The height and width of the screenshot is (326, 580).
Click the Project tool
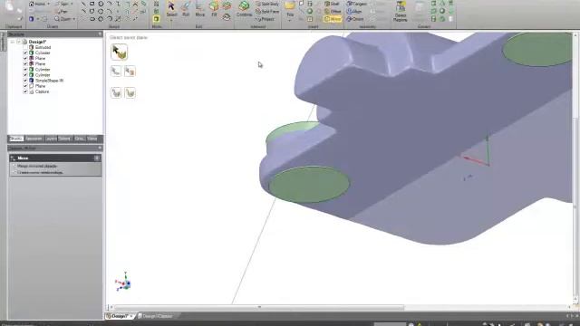click(x=266, y=19)
